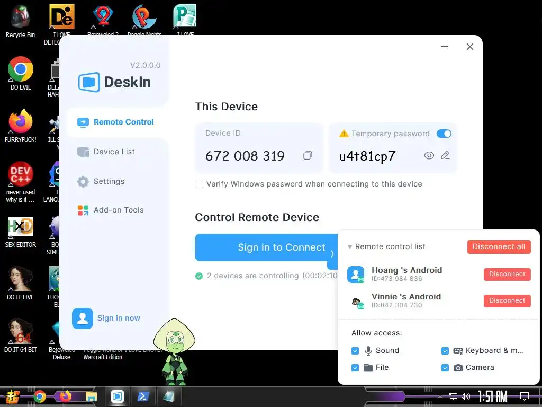
Task: Open the Start menu button
Action: point(12,396)
